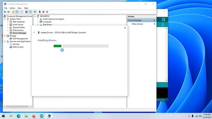This screenshot has width=212, height=119.
Task: Expand the Shared Folders node arrow
Action: [x=8, y=27]
